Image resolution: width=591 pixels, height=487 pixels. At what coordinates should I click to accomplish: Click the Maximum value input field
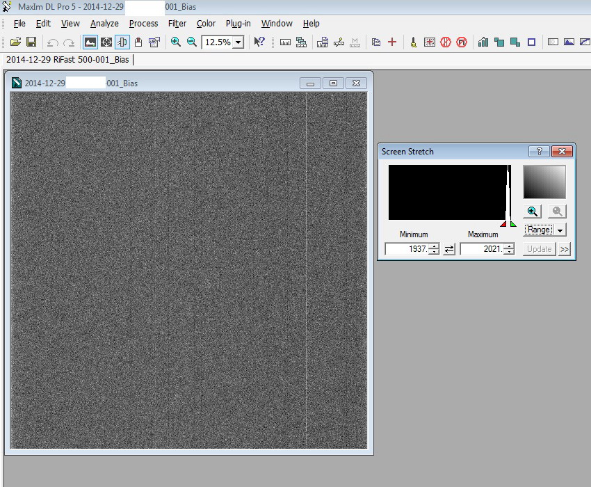(481, 249)
